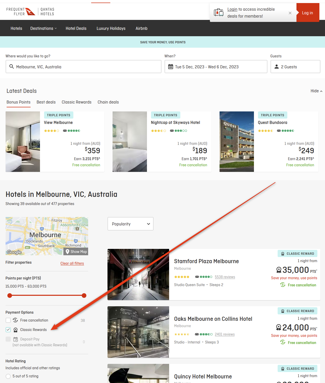Open the Popularity sort dropdown
Image resolution: width=325 pixels, height=383 pixels.
click(130, 224)
